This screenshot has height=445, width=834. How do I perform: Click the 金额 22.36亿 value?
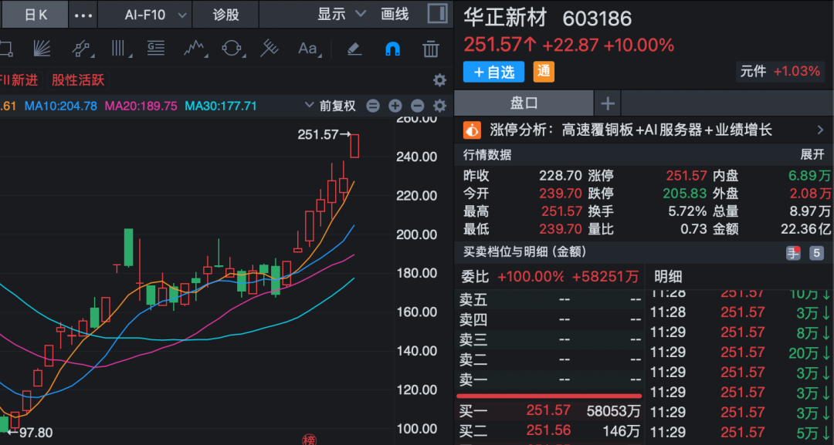click(805, 229)
